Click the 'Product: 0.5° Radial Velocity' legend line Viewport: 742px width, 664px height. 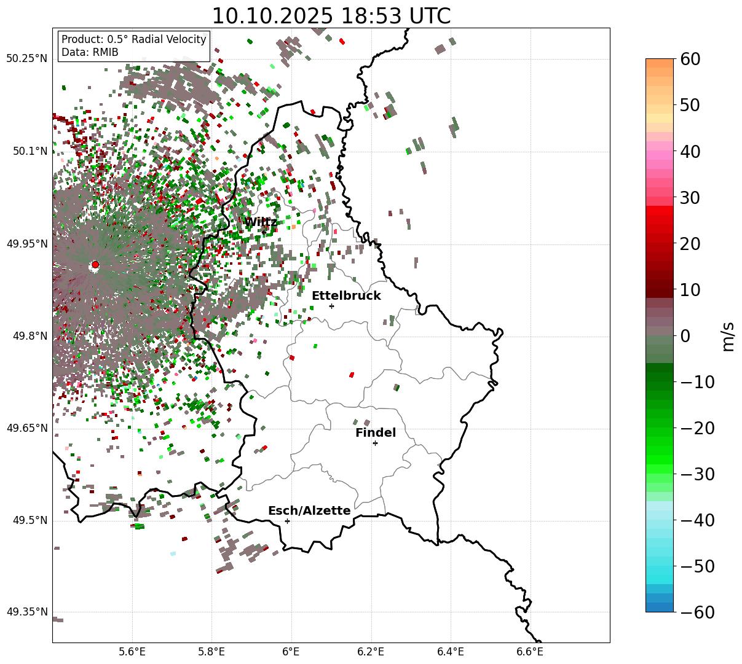(x=134, y=39)
